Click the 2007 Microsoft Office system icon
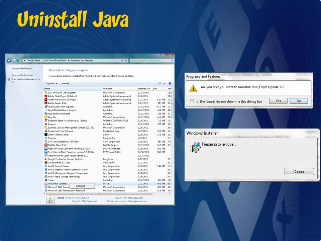321x241 pixels. click(46, 93)
